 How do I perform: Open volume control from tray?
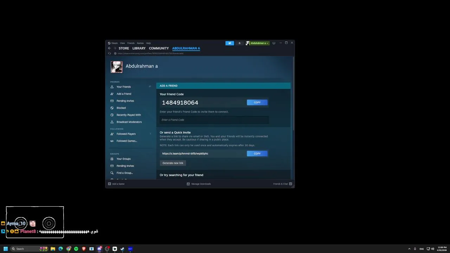pyautogui.click(x=432, y=249)
